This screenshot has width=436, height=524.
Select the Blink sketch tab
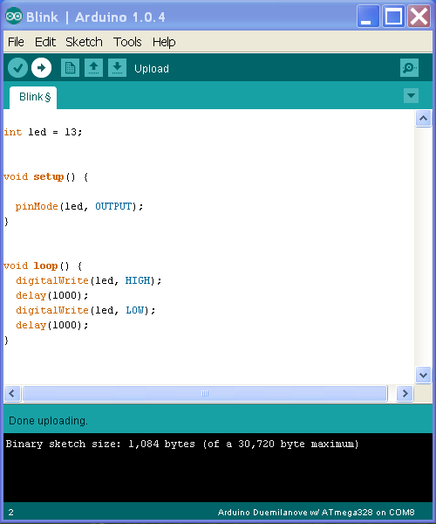33,97
